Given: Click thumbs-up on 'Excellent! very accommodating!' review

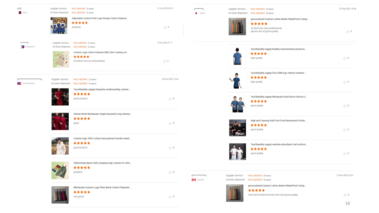Looking at the screenshot, I should [165, 61].
